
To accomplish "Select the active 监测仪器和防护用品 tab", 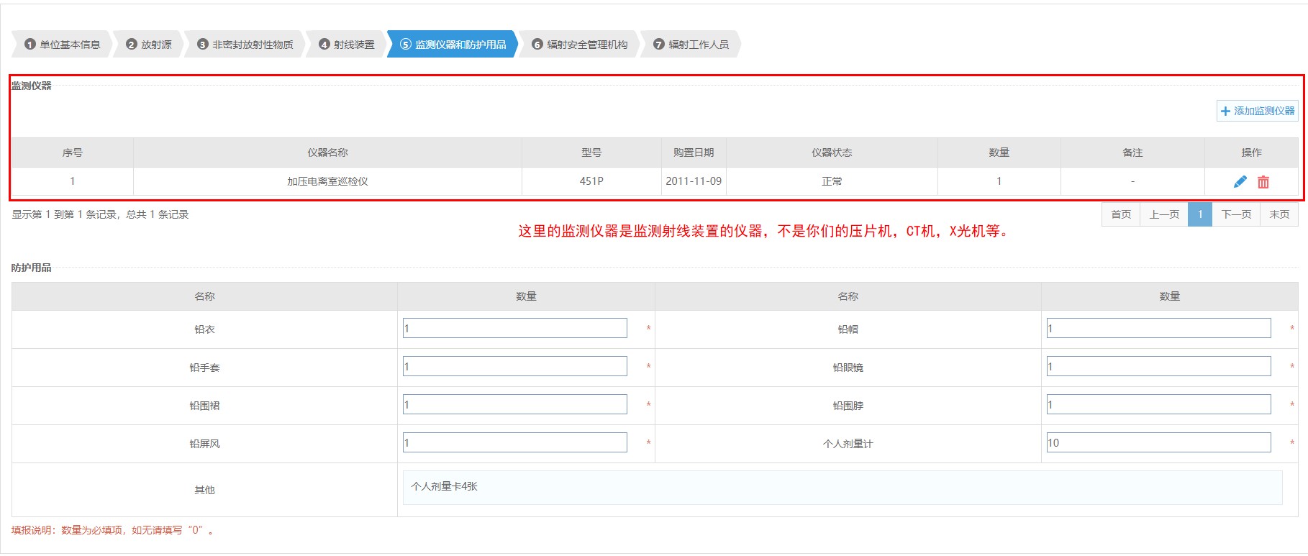I will pos(453,45).
